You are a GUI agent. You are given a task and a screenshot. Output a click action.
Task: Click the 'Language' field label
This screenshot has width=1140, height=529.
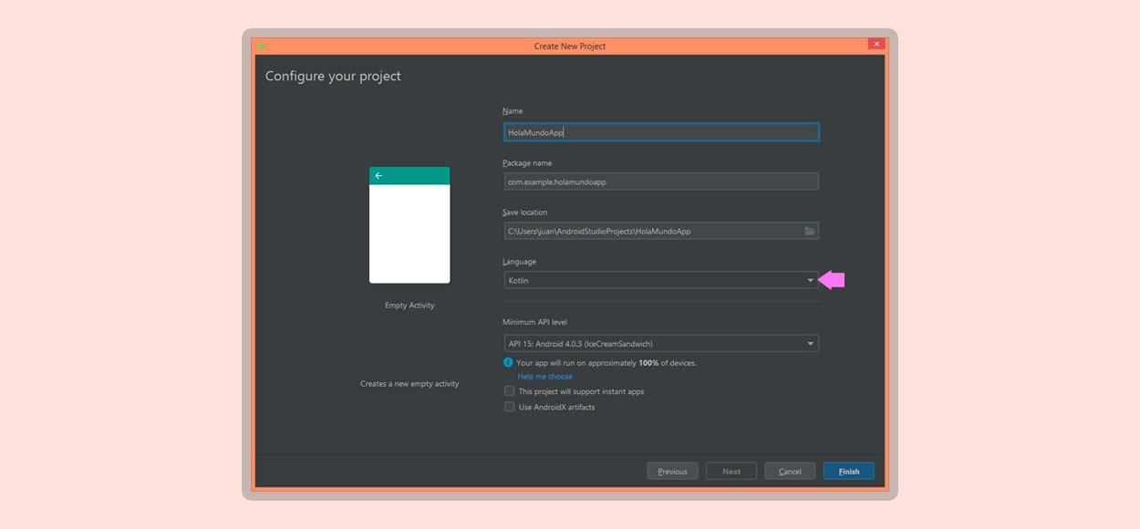pos(520,262)
